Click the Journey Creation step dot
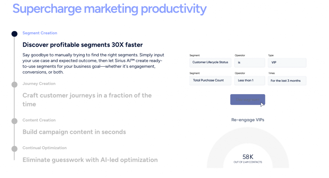The width and height of the screenshot is (329, 178). coord(14,85)
